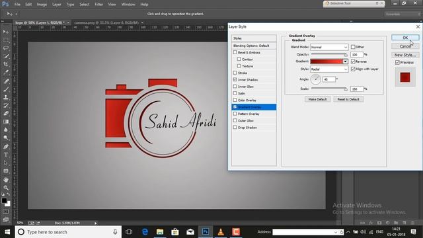Select the Rectangular Marquee tool
The image size is (423, 238).
[x=6, y=40]
